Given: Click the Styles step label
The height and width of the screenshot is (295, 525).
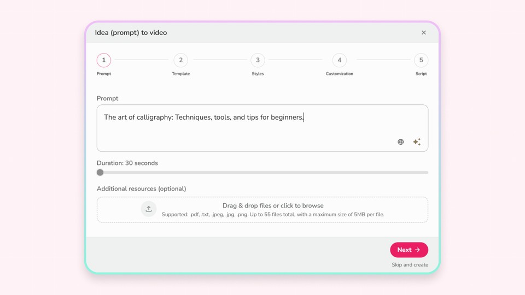Looking at the screenshot, I should click(x=258, y=74).
